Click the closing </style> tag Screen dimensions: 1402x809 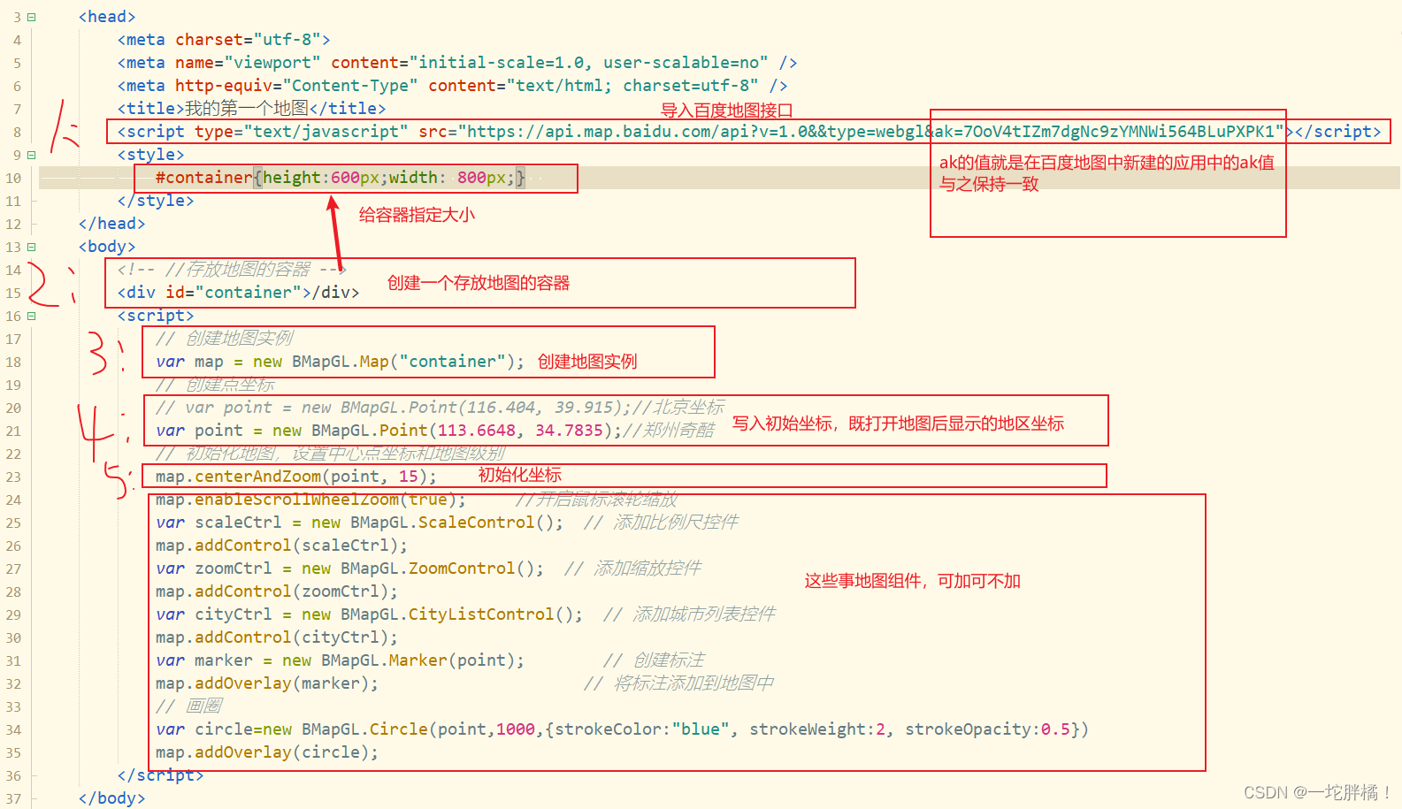point(156,201)
